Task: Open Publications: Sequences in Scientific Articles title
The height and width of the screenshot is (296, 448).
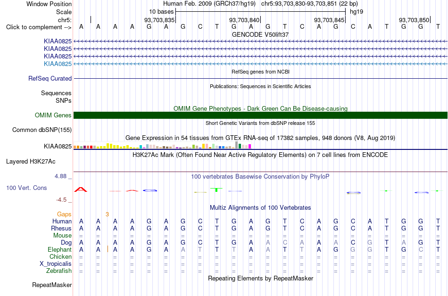Action: coord(260,86)
